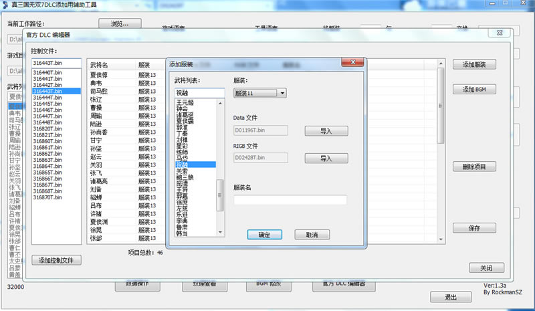
Task: Click the 退出 button
Action: [451, 297]
